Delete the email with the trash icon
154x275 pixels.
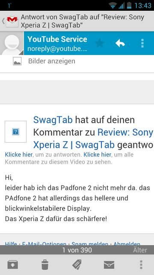[45, 265]
